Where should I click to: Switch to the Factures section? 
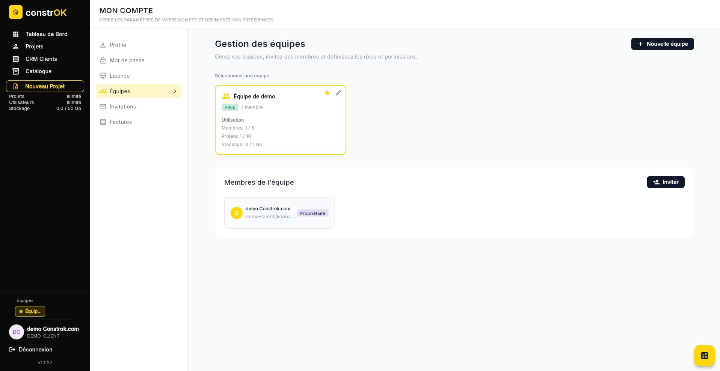click(121, 122)
